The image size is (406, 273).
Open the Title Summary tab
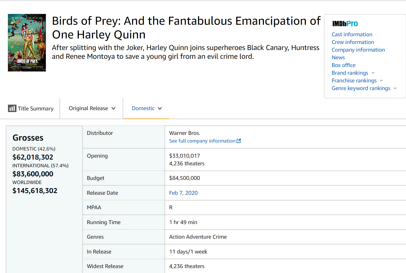click(x=31, y=108)
